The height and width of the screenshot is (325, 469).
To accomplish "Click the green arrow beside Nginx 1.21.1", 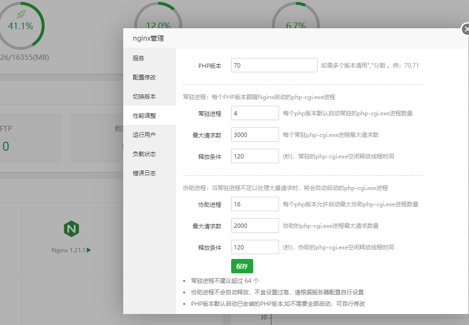I will click(x=89, y=250).
